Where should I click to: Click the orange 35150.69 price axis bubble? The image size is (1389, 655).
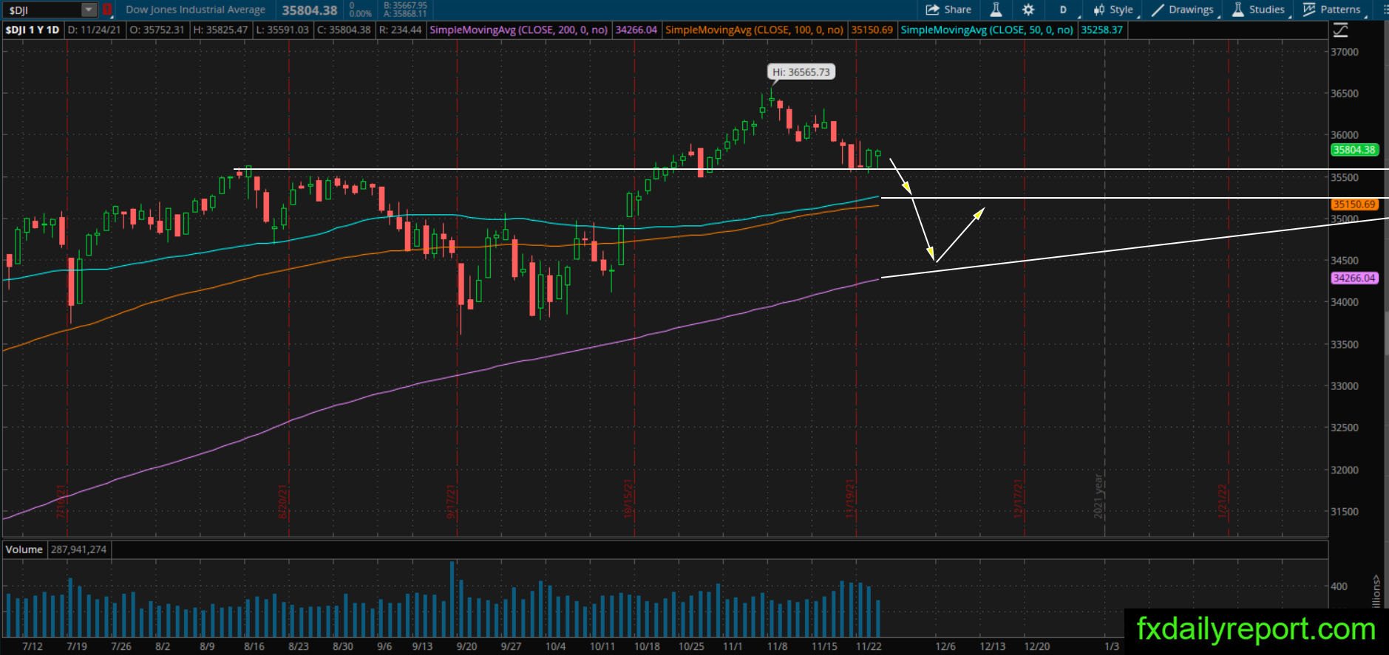click(x=1354, y=205)
